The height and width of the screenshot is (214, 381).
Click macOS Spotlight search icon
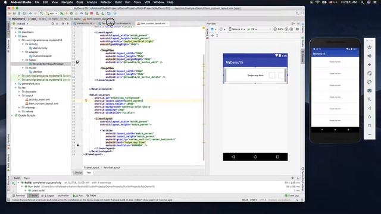362,2
